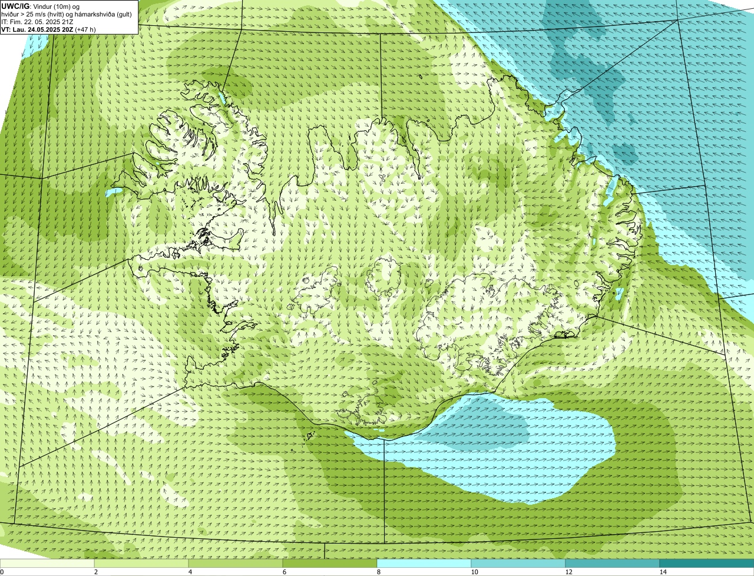Click the legend scale label "8"
This screenshot has width=754, height=576.
tap(378, 572)
